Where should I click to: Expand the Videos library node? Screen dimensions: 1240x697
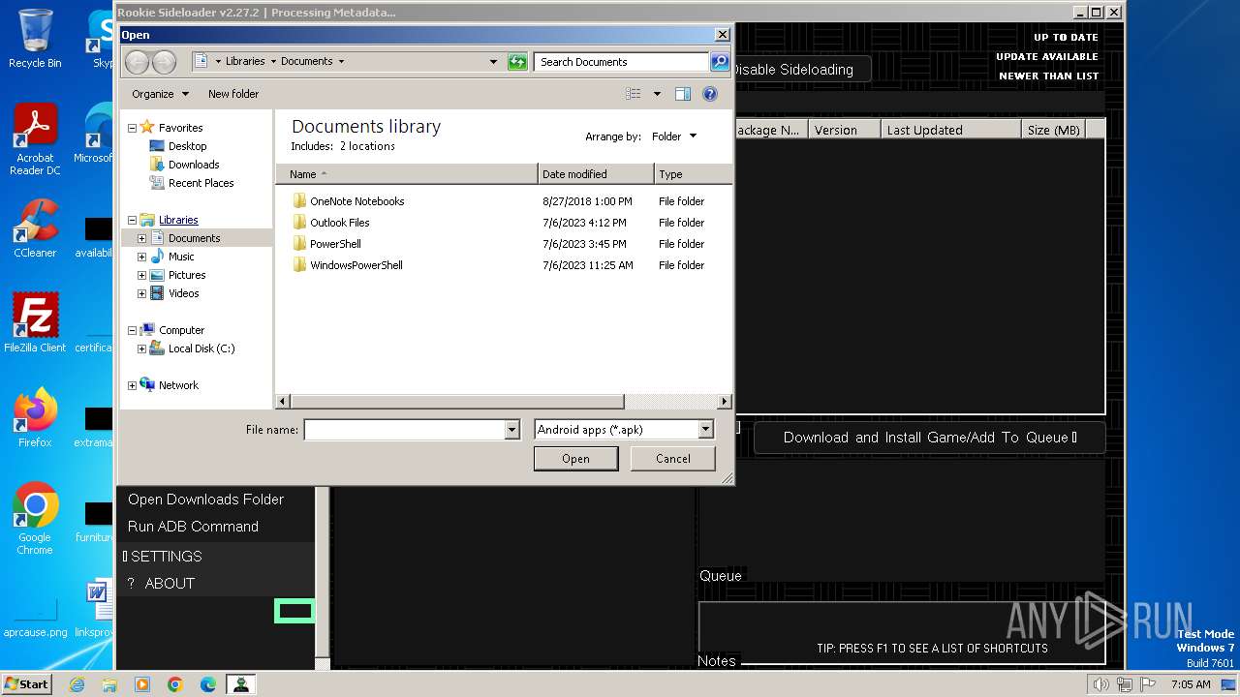(x=142, y=293)
